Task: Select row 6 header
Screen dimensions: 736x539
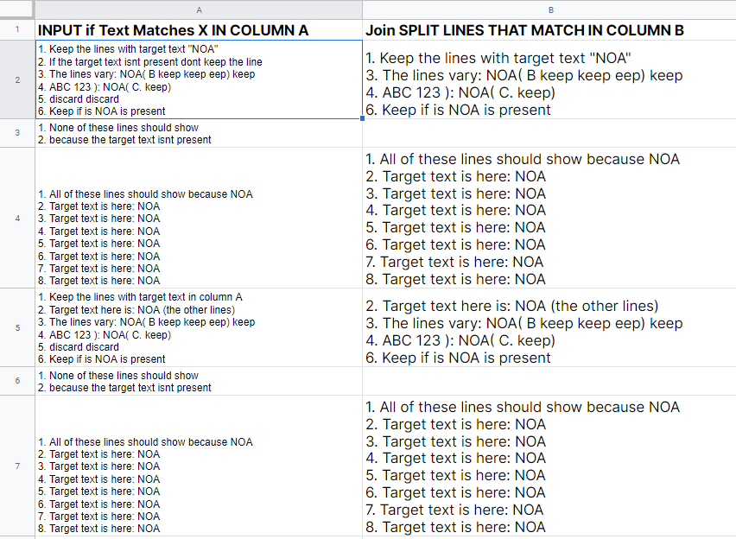Action: click(17, 381)
